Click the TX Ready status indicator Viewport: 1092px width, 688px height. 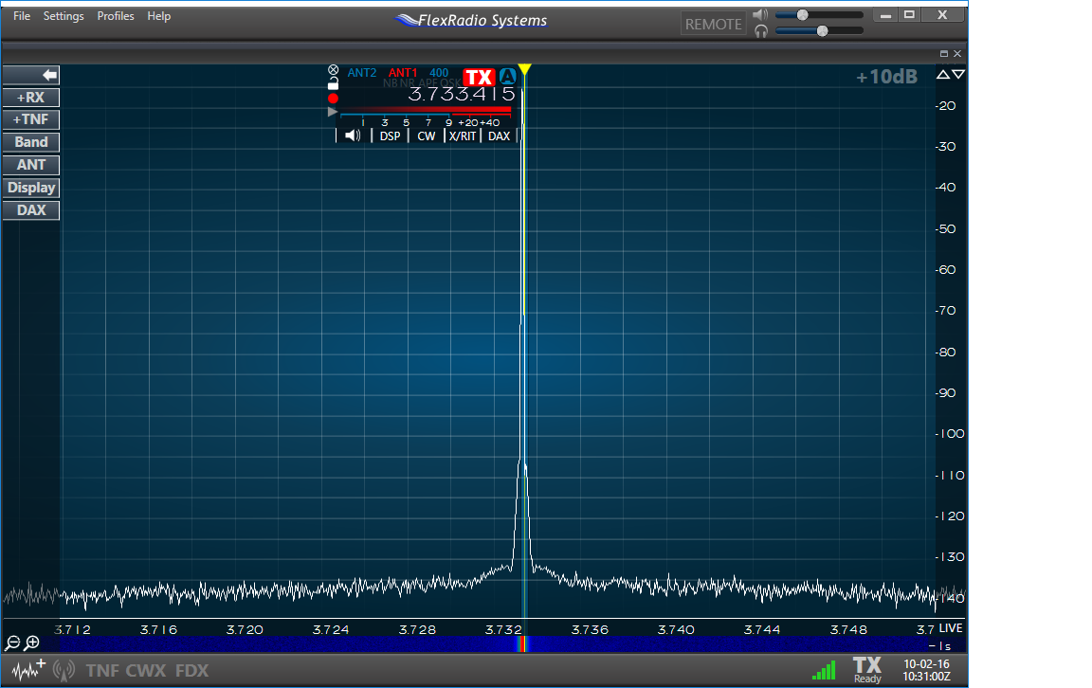click(x=867, y=670)
